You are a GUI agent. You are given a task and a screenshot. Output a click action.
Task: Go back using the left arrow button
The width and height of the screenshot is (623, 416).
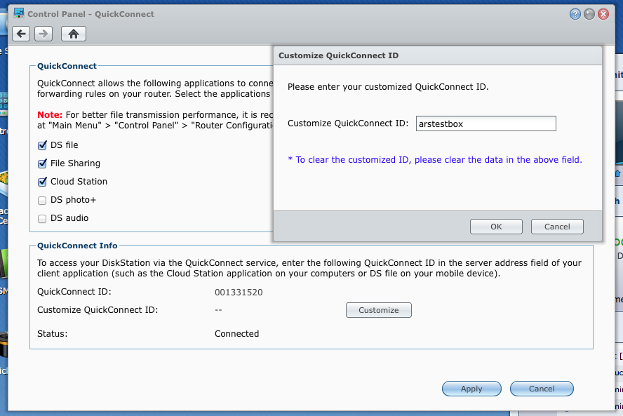tap(21, 34)
